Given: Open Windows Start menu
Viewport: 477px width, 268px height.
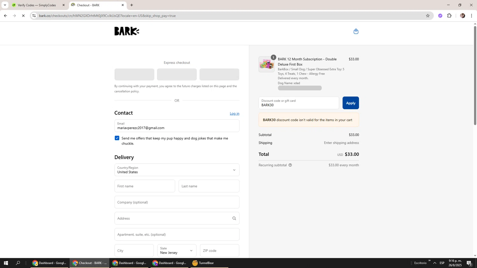Looking at the screenshot, I should pos(6,263).
